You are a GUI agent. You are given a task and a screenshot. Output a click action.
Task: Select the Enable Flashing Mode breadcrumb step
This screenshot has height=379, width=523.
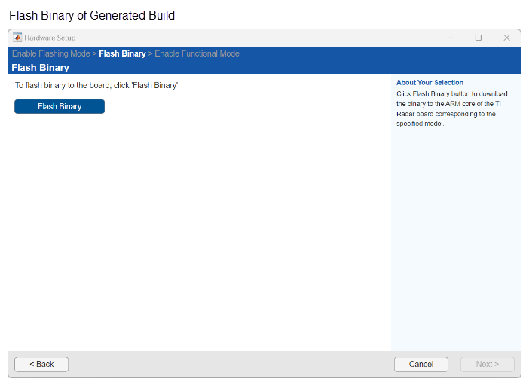[50, 54]
